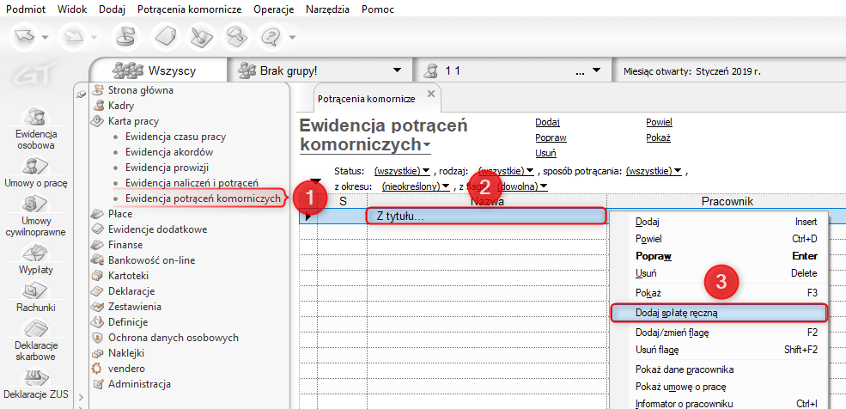The height and width of the screenshot is (409, 846).
Task: Close the Potrącenia komornicze tab
Action: [x=430, y=94]
